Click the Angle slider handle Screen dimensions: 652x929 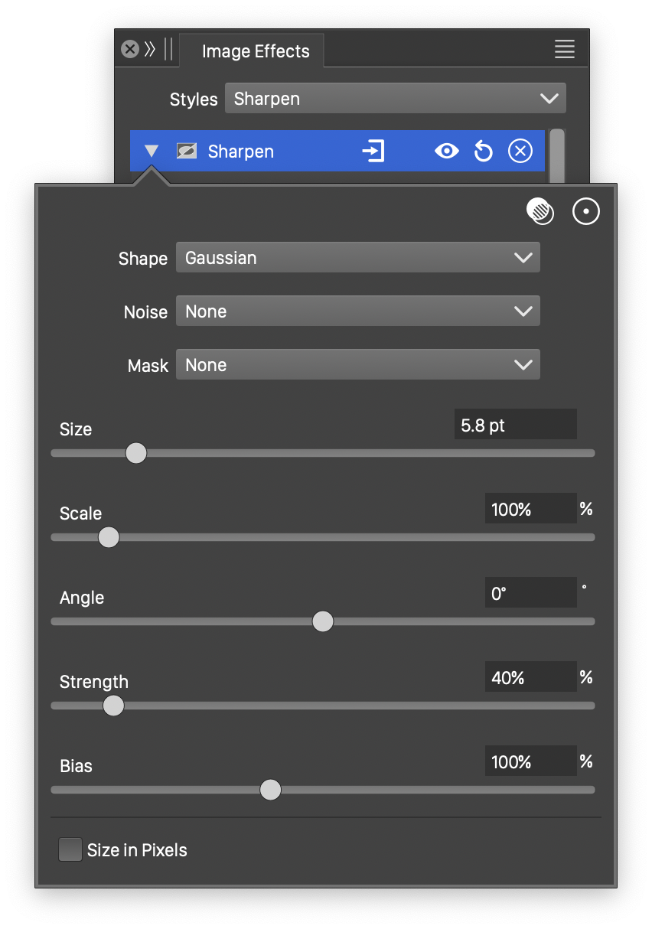pos(323,621)
